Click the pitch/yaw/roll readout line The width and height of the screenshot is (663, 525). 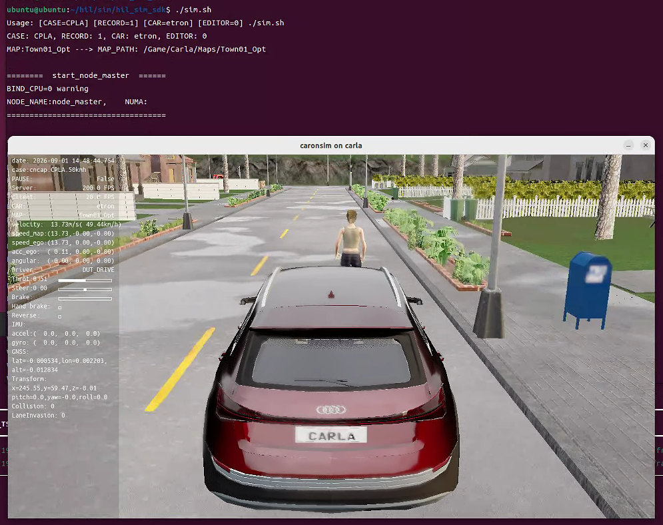coord(59,397)
